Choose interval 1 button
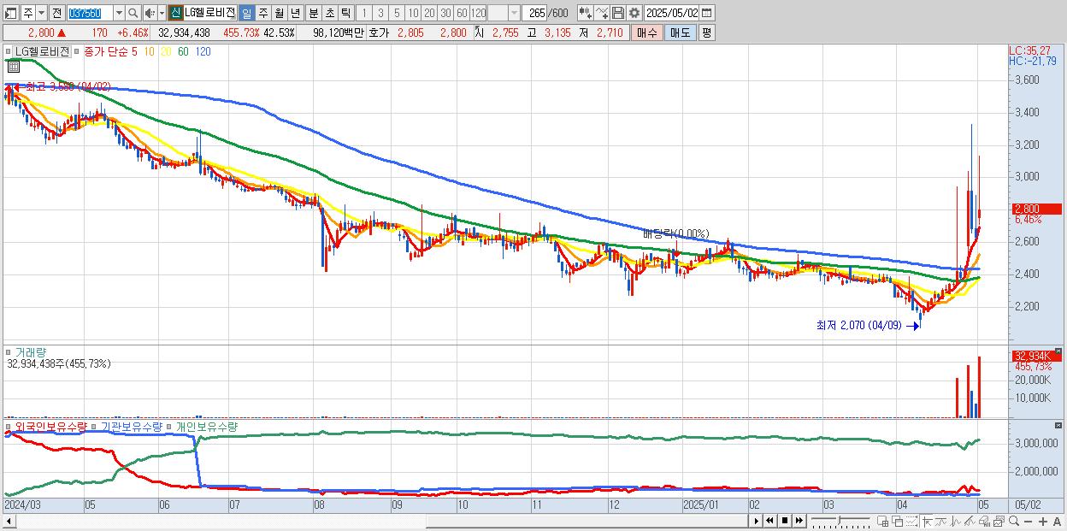The width and height of the screenshot is (1067, 531). (x=363, y=13)
